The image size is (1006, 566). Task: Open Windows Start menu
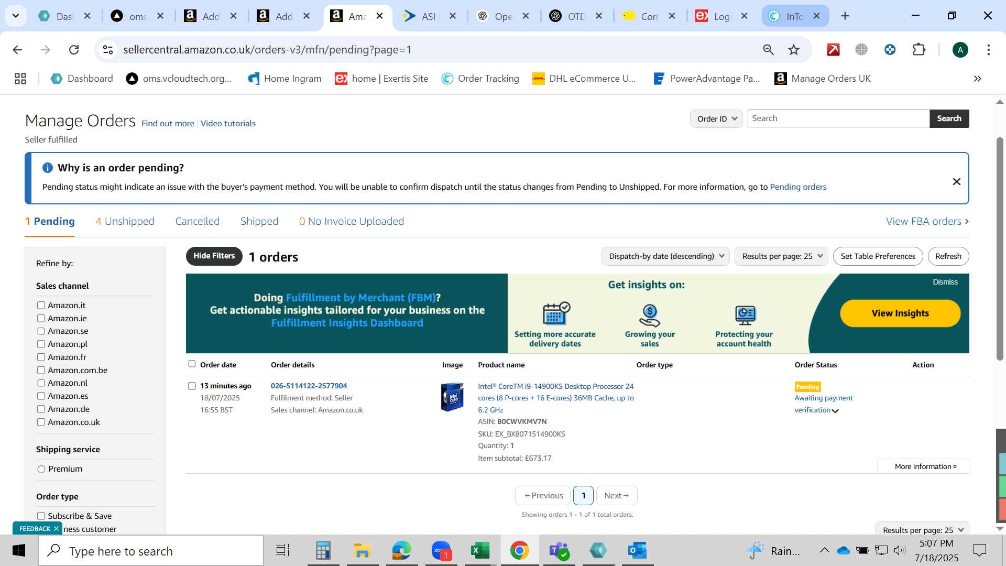pyautogui.click(x=18, y=551)
